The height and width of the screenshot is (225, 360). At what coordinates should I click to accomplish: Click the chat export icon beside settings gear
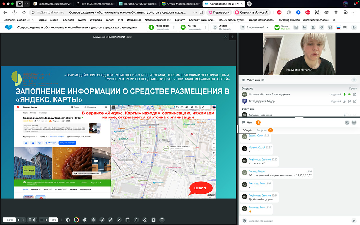click(x=347, y=122)
